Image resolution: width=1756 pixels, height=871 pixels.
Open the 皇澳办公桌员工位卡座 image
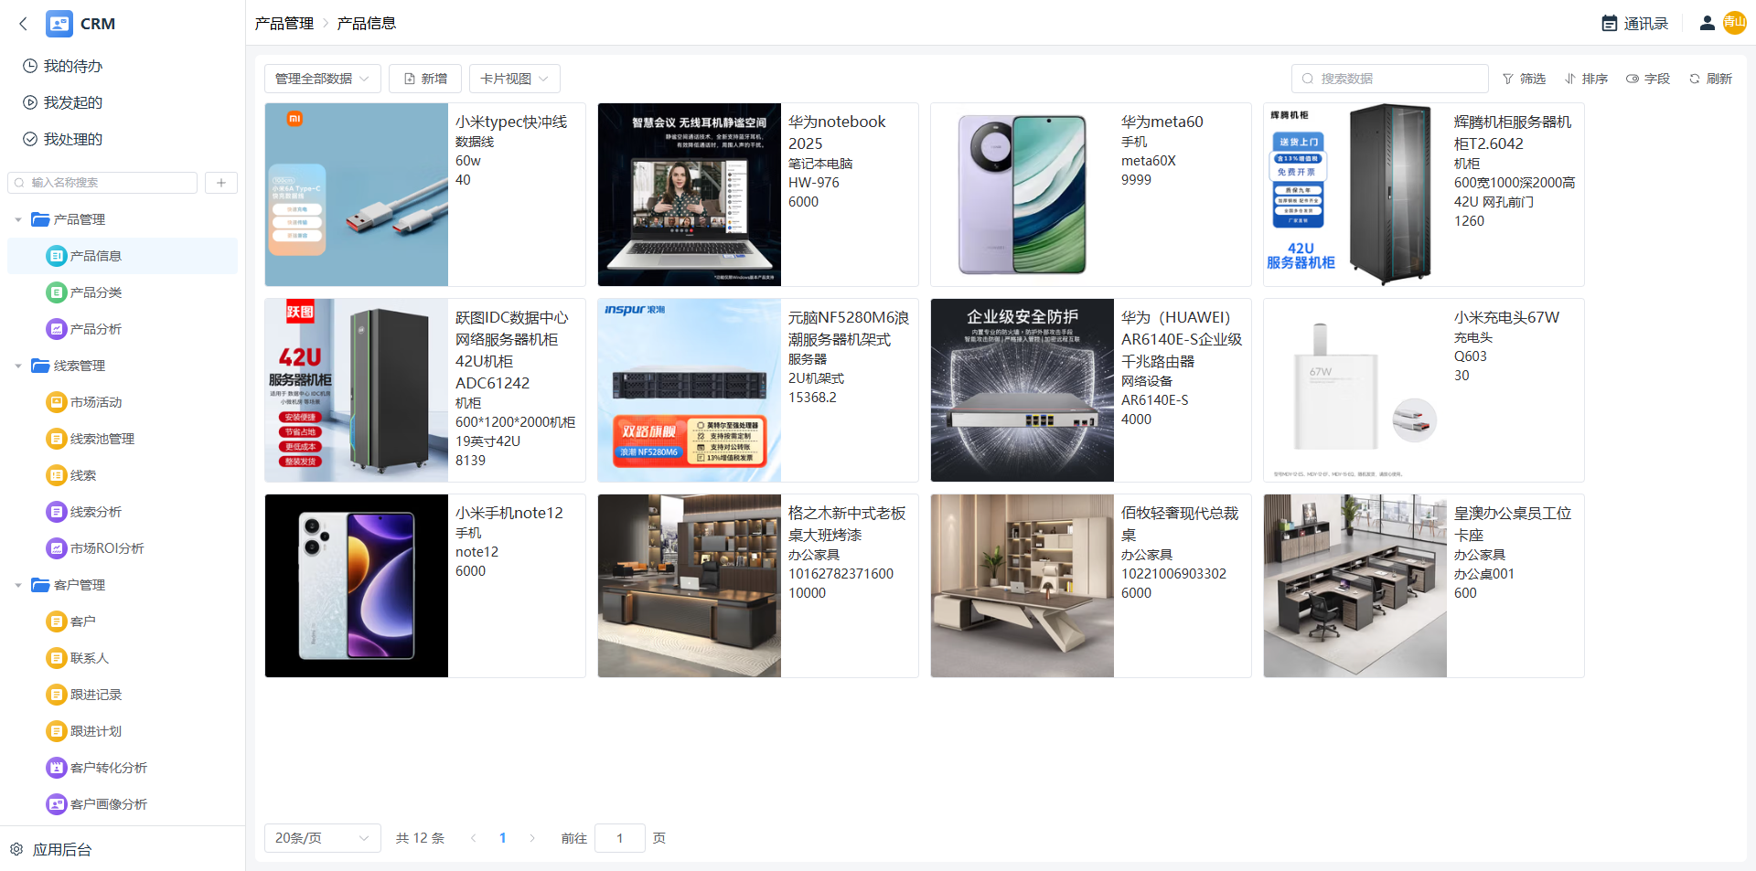(x=1355, y=586)
